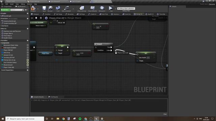Collapse the Functions section

[1, 18]
